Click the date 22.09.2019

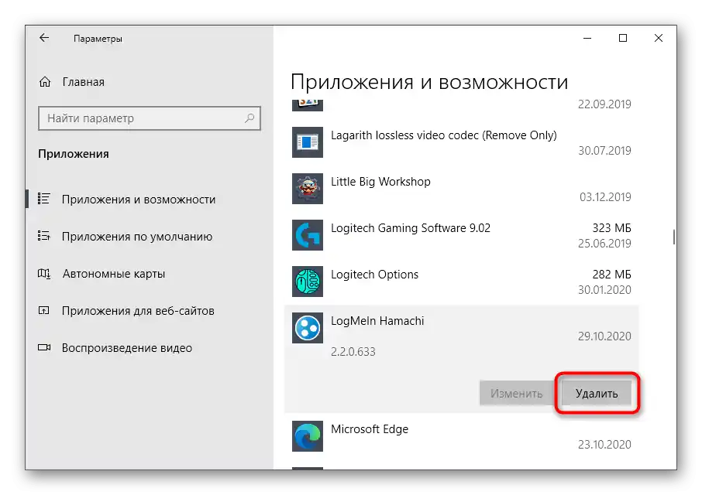tap(604, 104)
